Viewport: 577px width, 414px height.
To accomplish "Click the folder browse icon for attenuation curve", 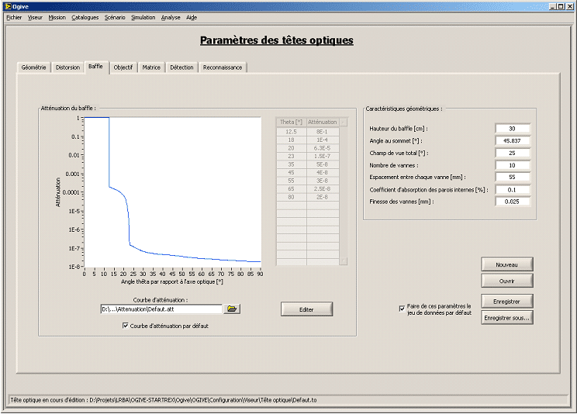I will point(233,309).
